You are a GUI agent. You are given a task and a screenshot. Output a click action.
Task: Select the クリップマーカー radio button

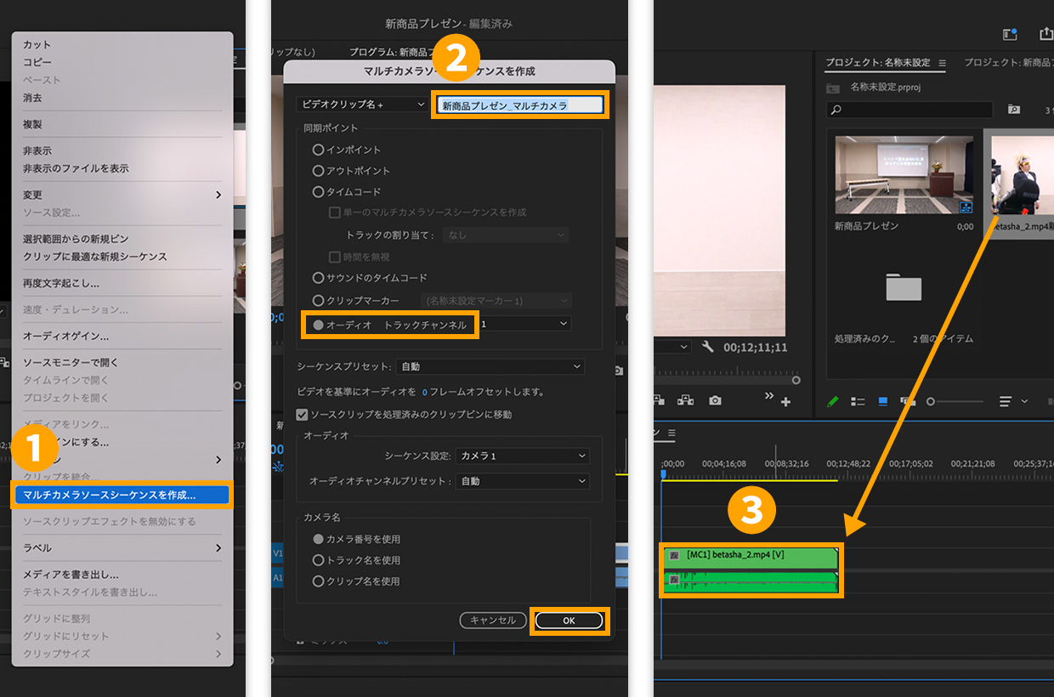click(x=319, y=301)
